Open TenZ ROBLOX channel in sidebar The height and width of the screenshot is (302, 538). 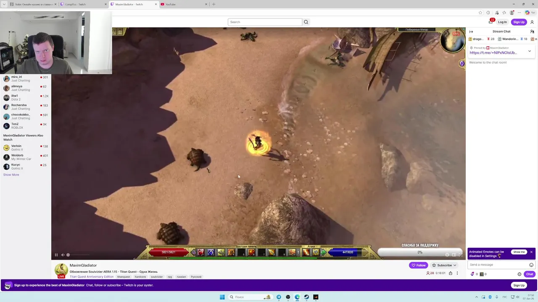coord(26,126)
